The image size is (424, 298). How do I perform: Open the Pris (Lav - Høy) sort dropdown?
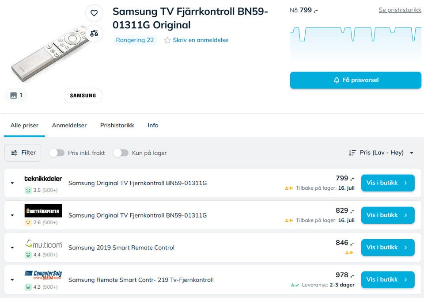(x=381, y=153)
